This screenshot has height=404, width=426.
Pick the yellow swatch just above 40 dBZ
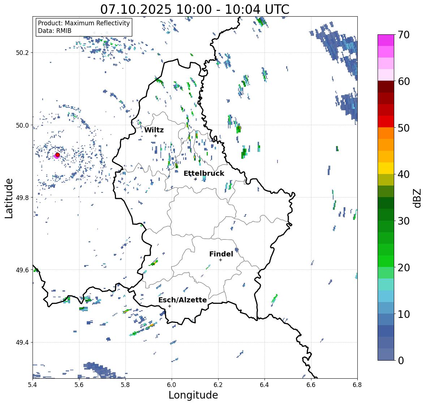(386, 168)
